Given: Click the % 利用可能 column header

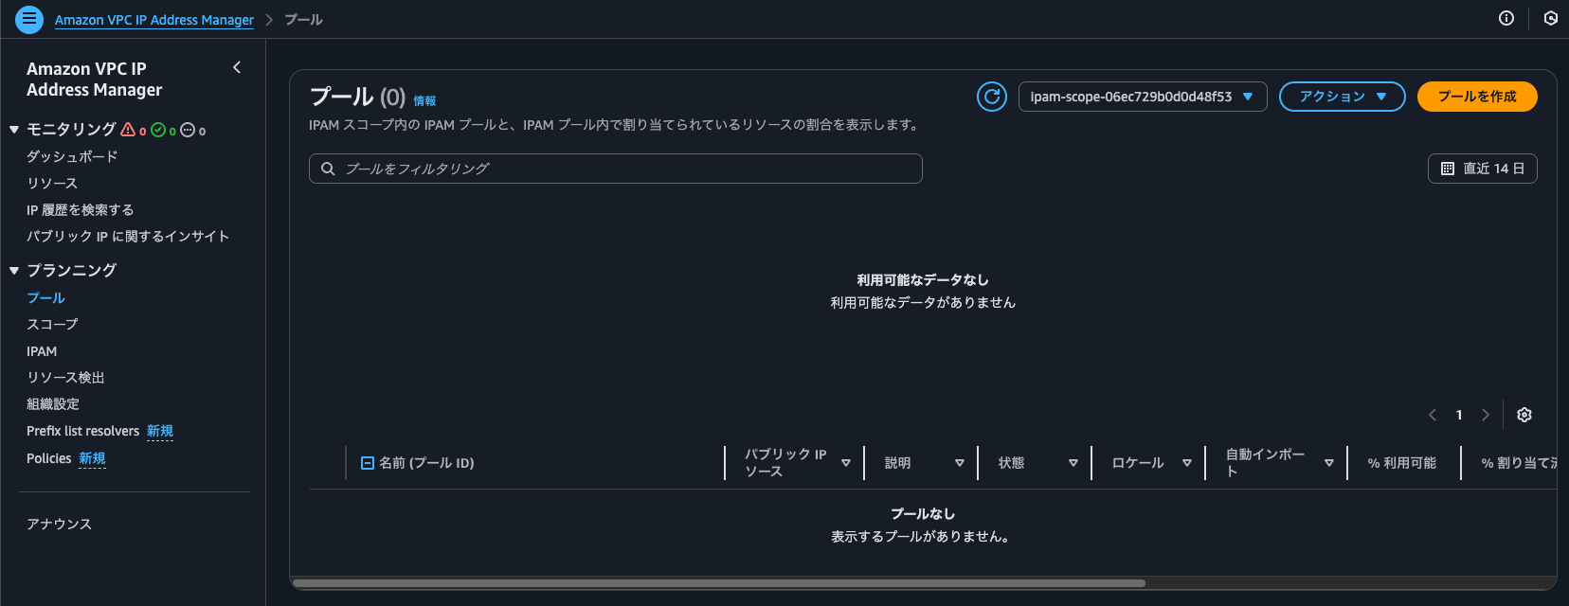Looking at the screenshot, I should point(1402,463).
